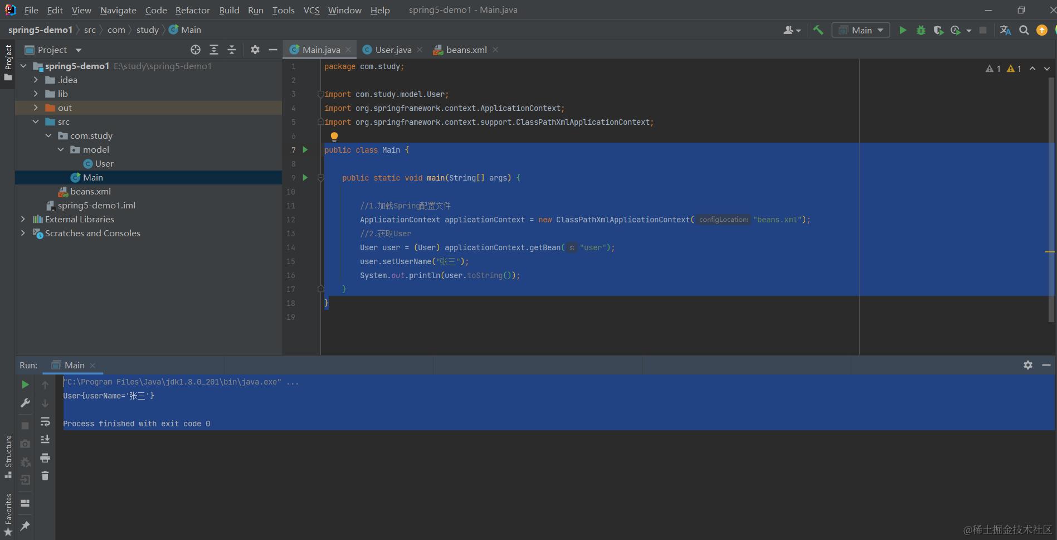1057x540 pixels.
Task: Rerun Main from the Run panel
Action: [x=25, y=385]
